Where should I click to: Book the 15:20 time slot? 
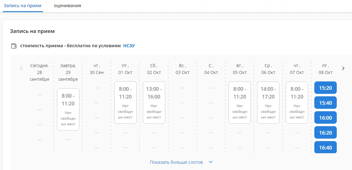coord(326,88)
